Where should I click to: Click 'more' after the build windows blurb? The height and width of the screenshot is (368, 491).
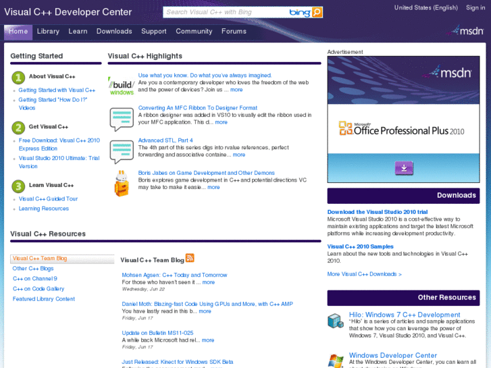tap(236, 90)
